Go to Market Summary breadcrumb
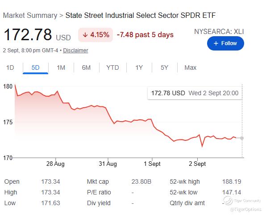266x215 pixels. 30,15
